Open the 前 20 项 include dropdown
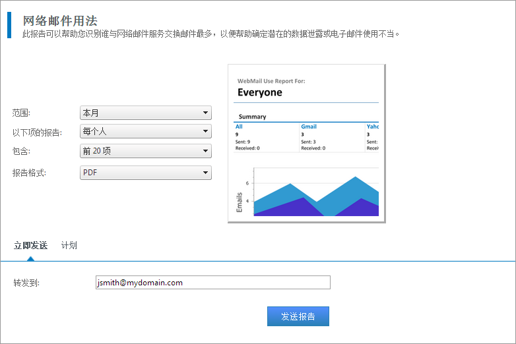Viewport: 516px width, 344px height. tap(145, 152)
